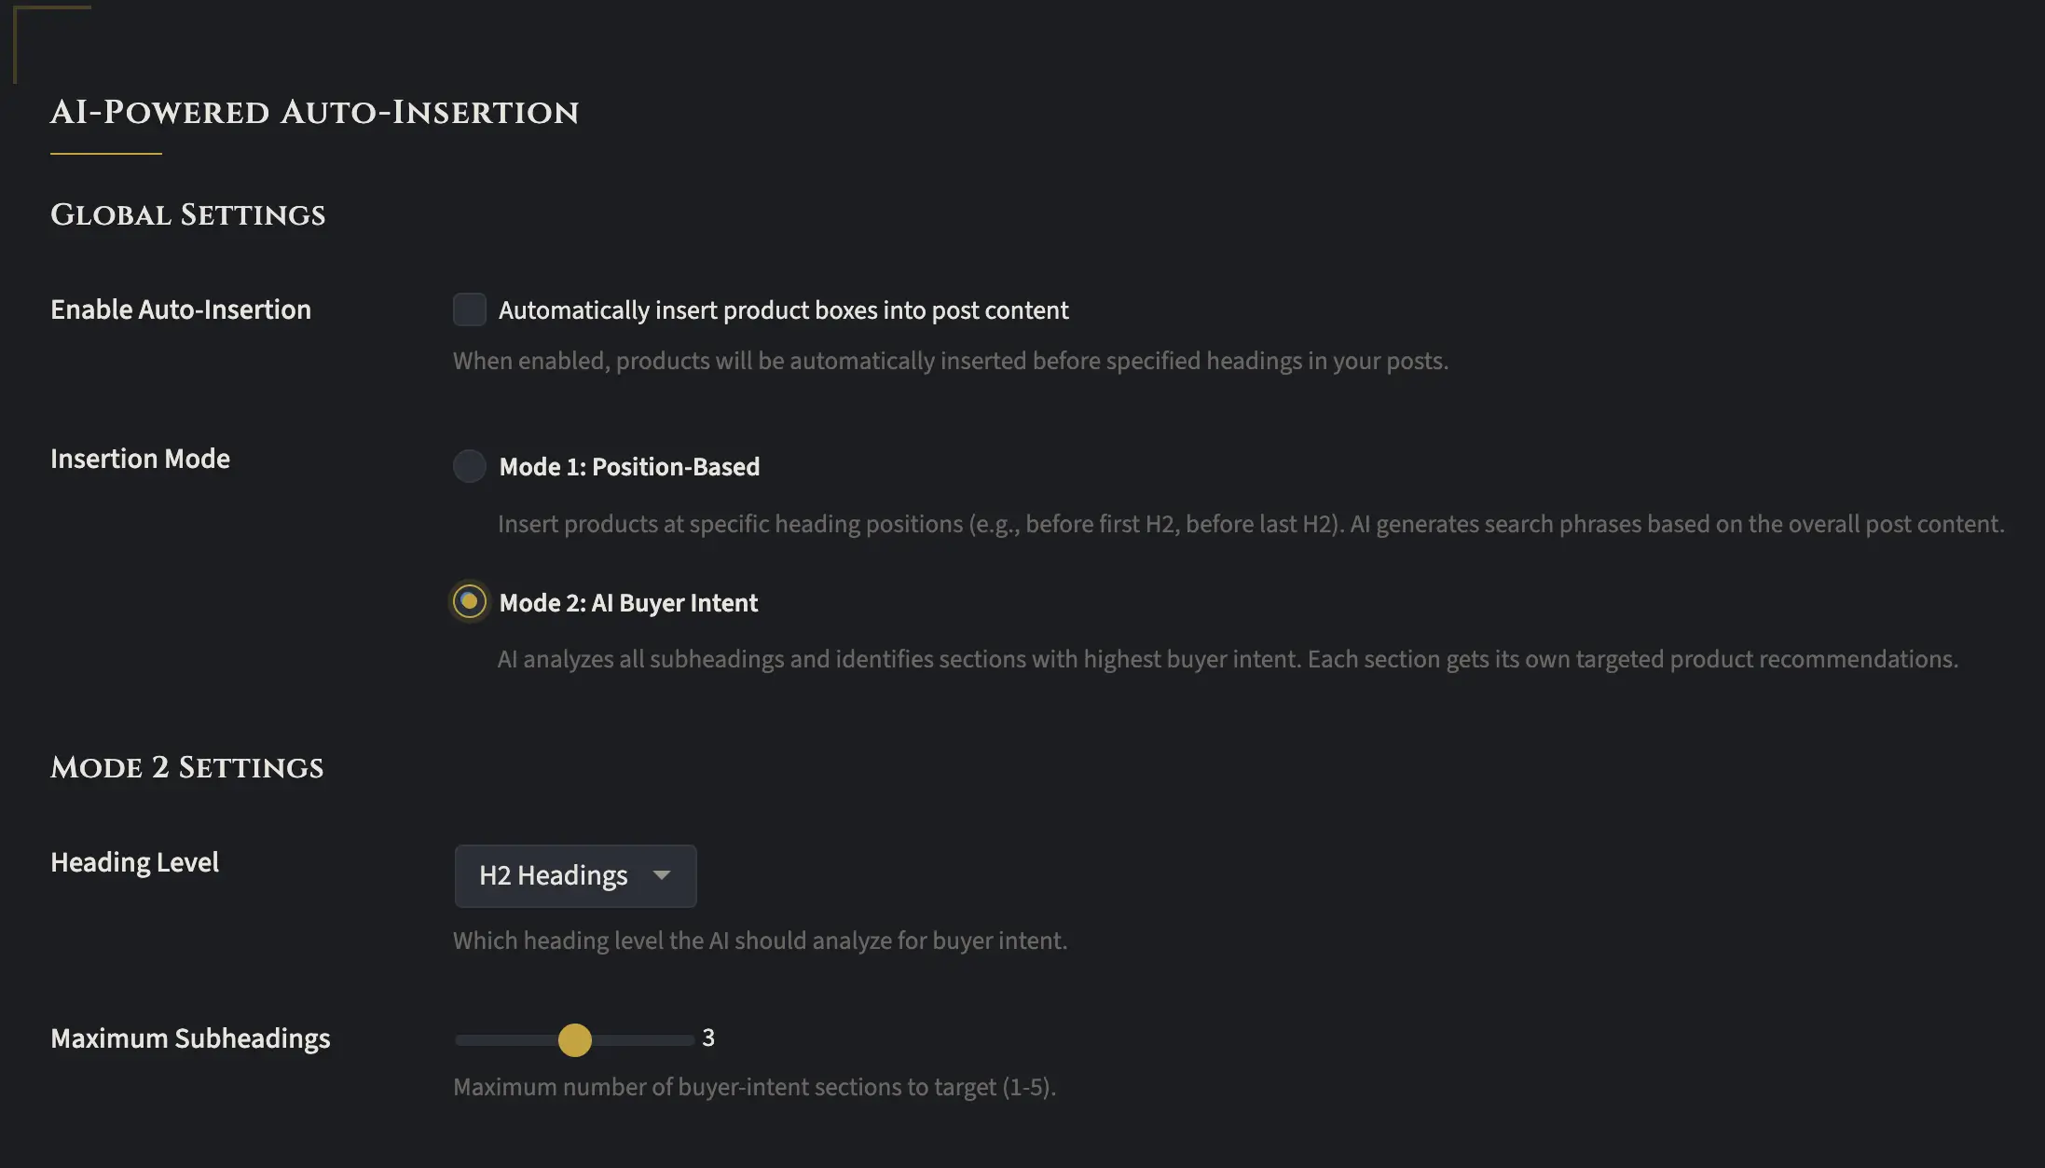The width and height of the screenshot is (2045, 1168).
Task: Click the 'Mode 2: AI Buyer Intent' label
Action: tap(628, 603)
